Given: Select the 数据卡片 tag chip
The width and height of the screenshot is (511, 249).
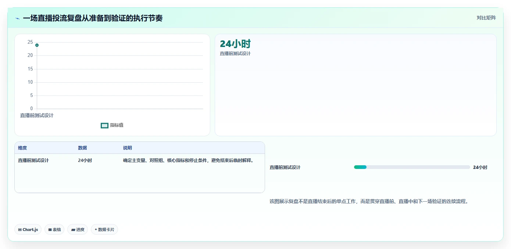Looking at the screenshot, I should 104,230.
